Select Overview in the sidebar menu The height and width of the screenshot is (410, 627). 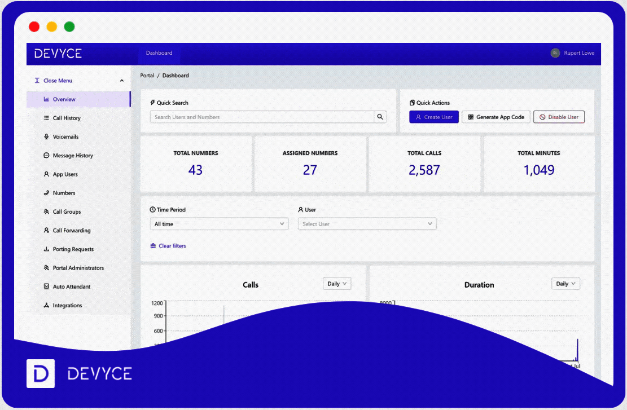(x=62, y=99)
